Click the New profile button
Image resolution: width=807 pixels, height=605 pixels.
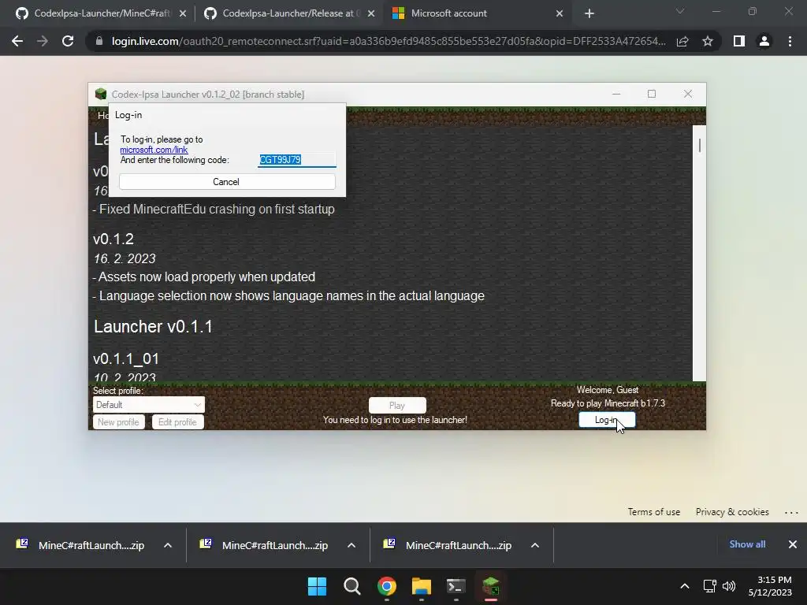(x=118, y=422)
